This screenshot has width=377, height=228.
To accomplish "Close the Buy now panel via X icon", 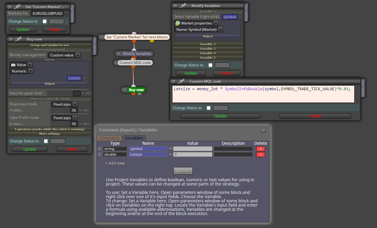I will click(x=11, y=39).
